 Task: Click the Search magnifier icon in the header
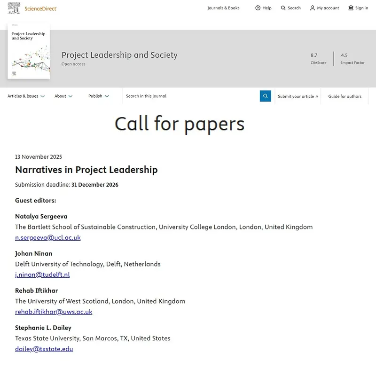click(290, 8)
